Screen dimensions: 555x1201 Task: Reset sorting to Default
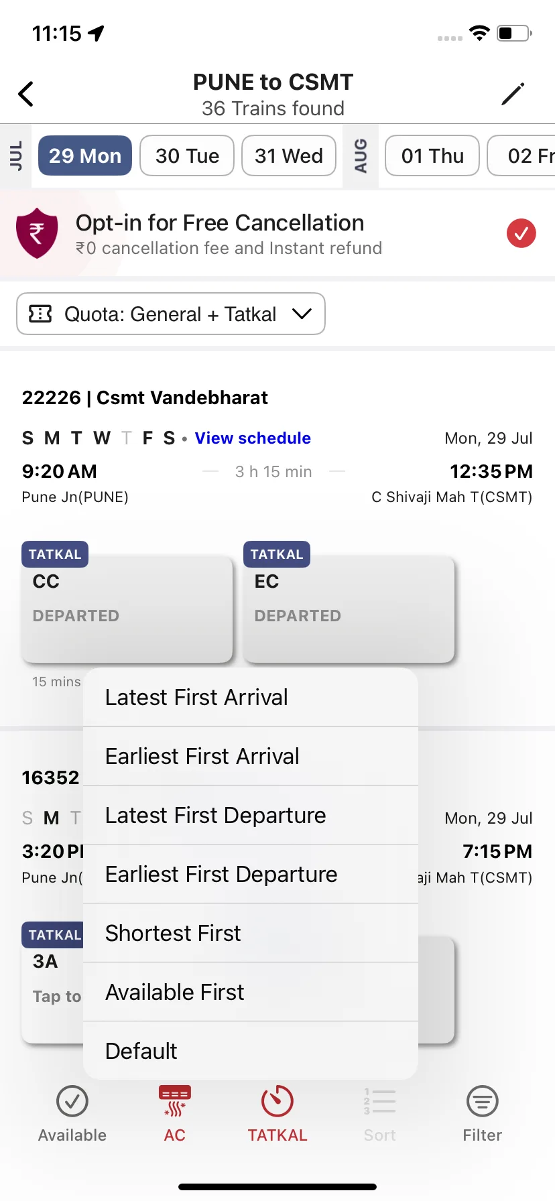coord(251,1051)
